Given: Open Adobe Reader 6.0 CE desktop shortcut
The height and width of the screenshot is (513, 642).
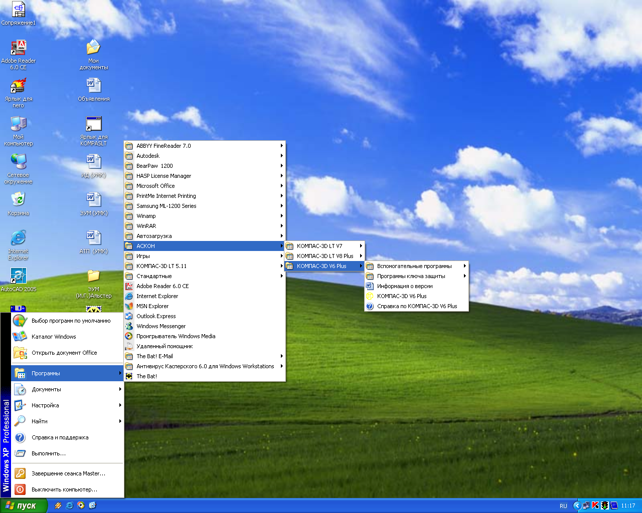Looking at the screenshot, I should [19, 55].
